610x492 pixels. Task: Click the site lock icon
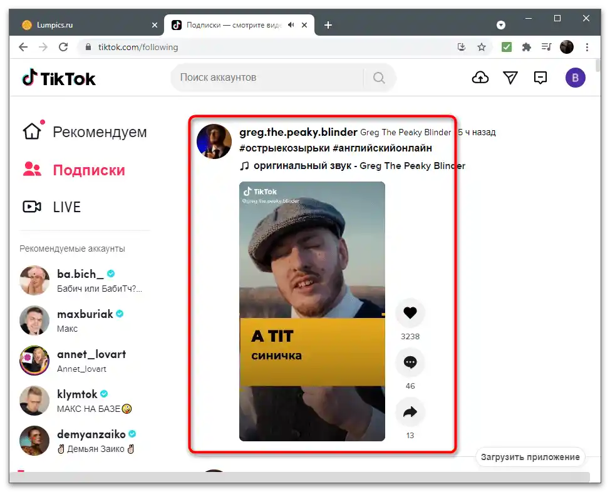click(88, 47)
